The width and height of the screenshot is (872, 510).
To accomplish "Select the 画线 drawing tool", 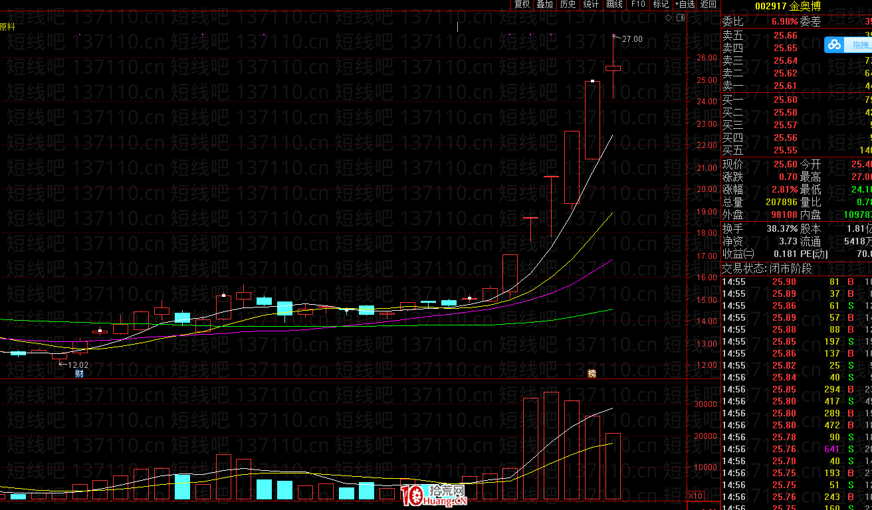I will pos(614,5).
